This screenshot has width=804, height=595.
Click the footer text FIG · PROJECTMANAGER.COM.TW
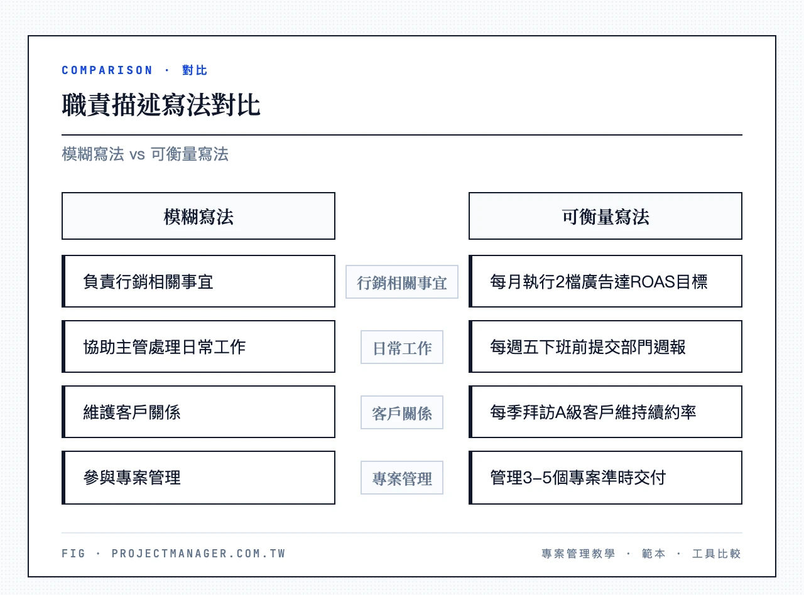[x=173, y=554]
